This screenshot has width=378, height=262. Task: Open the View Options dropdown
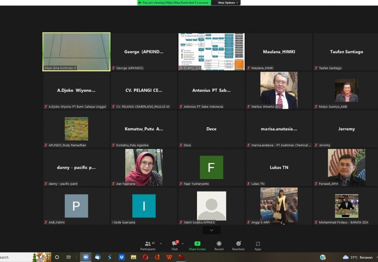228,3
